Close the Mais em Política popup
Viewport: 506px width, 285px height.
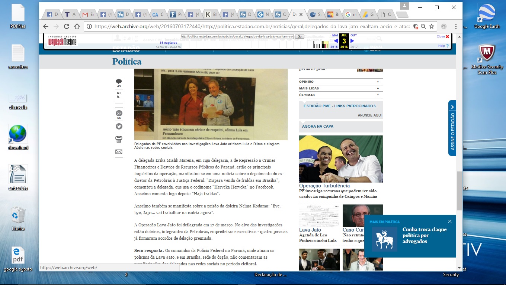[449, 222]
